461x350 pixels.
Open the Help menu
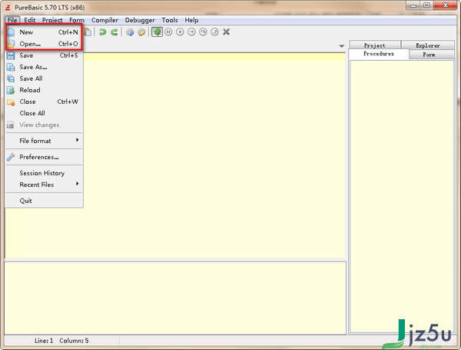point(191,20)
